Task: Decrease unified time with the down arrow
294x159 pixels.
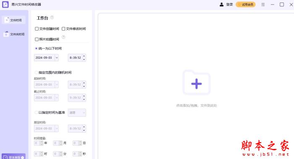Action: (x=84, y=60)
